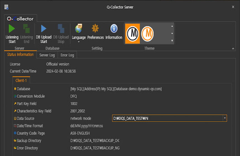Close the Q-Collector Server window

click(x=233, y=7)
